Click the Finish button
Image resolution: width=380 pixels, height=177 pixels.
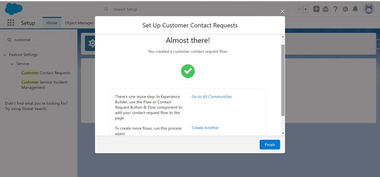pyautogui.click(x=270, y=145)
